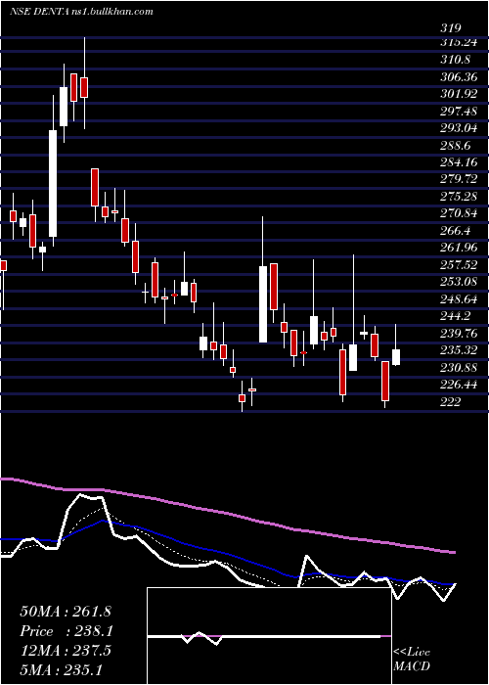Viewport: 489px width, 685px height.
Task: Click the 5MA : 235.1 readout
Action: [61, 669]
